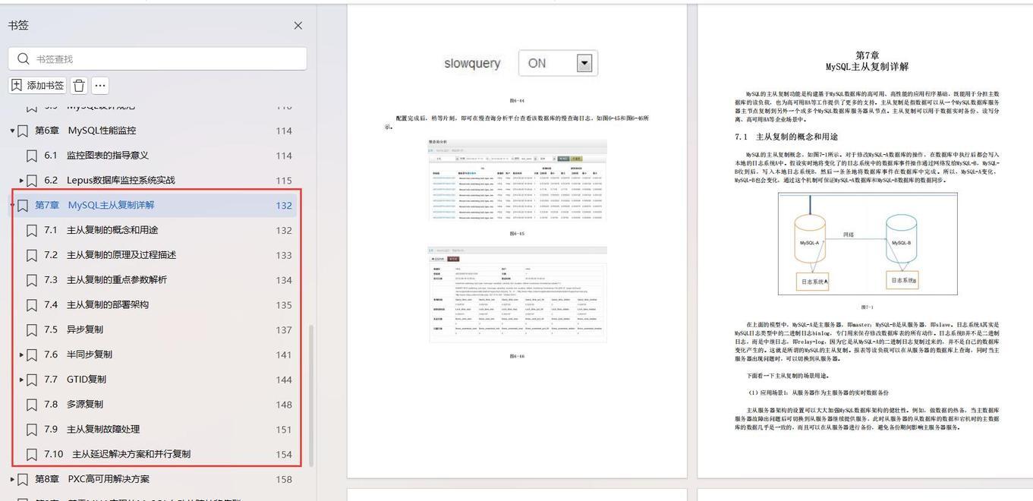The image size is (1033, 501).
Task: Open bookmark 6.1 监控图表的指导意义
Action: pos(96,156)
